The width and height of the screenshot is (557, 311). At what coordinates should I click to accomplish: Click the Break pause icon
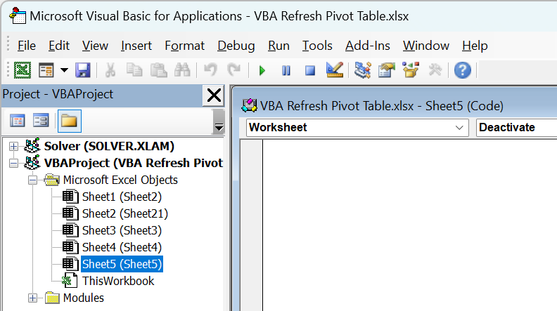[286, 71]
